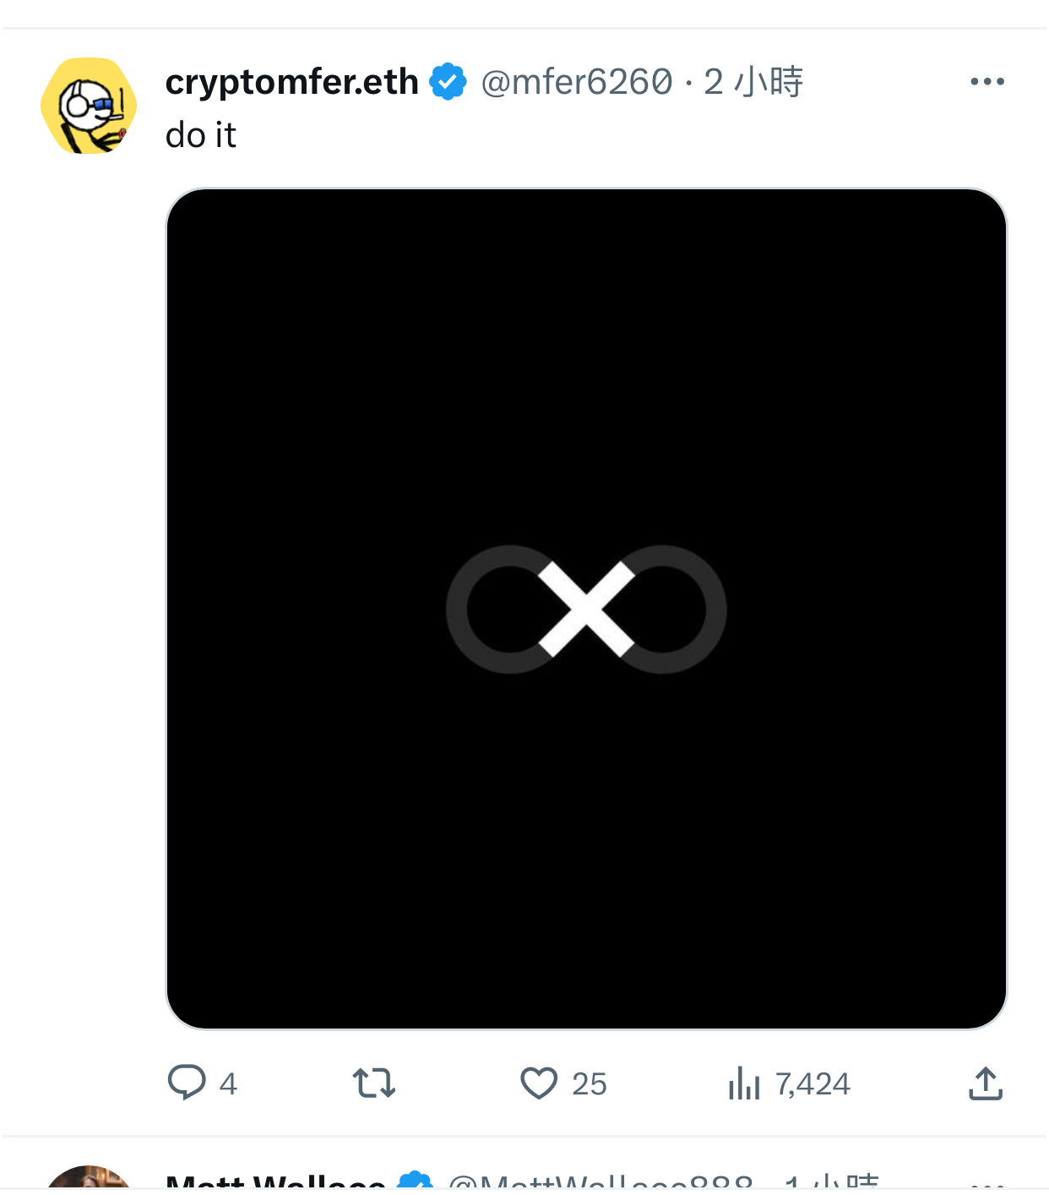Open the post via the "2 小時" timestamp
This screenshot has width=1049, height=1195.
coord(753,82)
